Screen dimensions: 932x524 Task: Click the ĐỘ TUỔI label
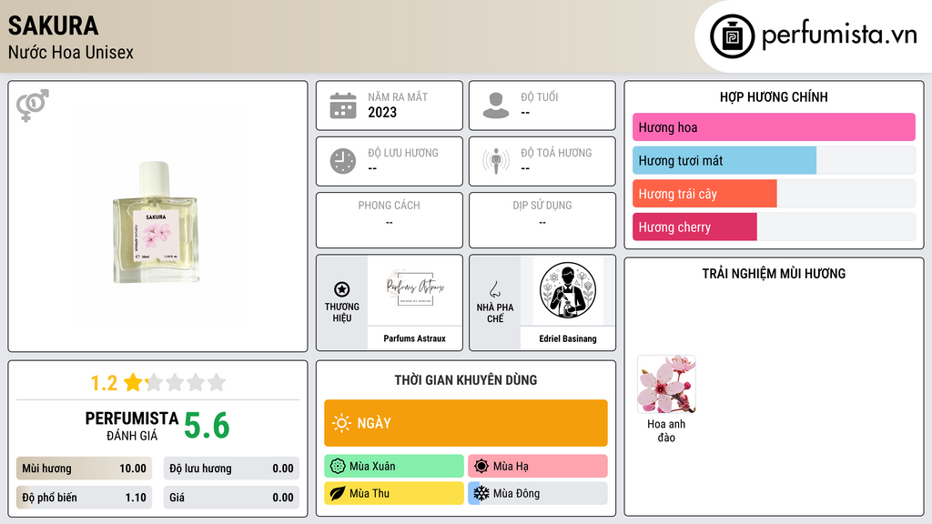(540, 96)
